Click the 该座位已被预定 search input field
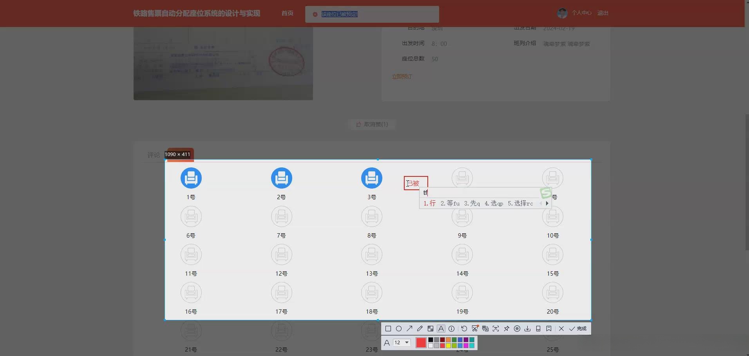This screenshot has width=749, height=356. (372, 14)
